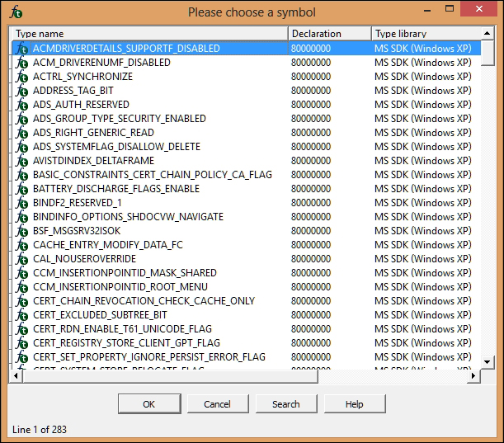The width and height of the screenshot is (504, 443).
Task: Click the dialog's title bar application icon
Action: click(x=16, y=12)
